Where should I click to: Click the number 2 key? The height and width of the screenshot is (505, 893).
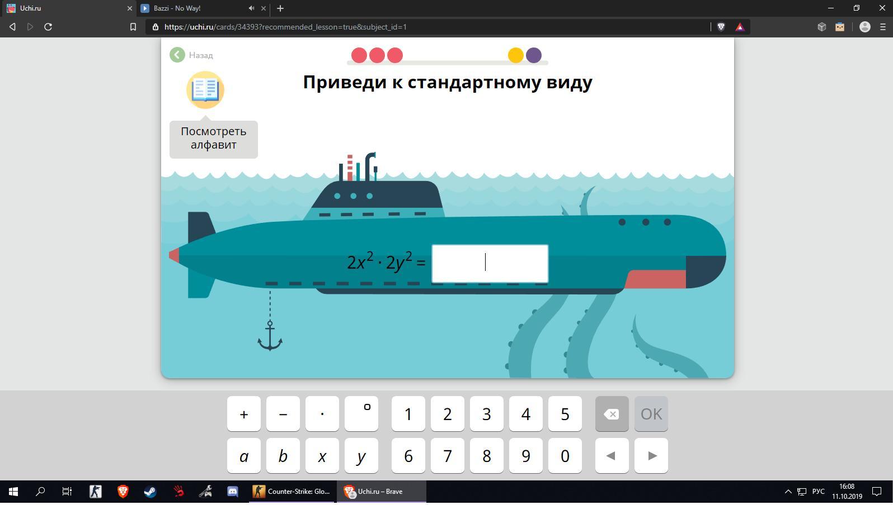click(x=448, y=414)
